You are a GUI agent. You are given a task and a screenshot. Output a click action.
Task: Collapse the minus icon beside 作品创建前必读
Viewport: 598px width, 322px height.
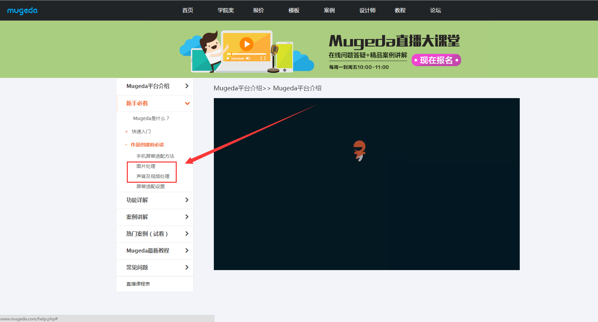pos(126,145)
